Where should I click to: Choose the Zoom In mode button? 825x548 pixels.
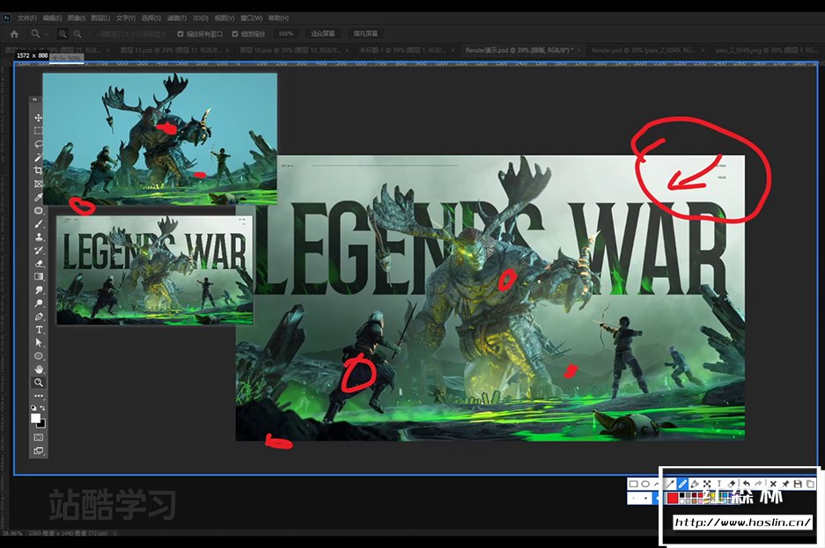[x=63, y=33]
